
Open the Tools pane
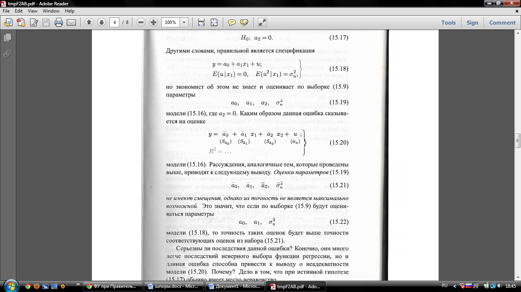(449, 22)
